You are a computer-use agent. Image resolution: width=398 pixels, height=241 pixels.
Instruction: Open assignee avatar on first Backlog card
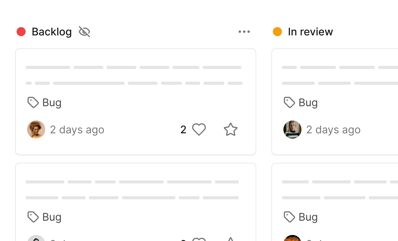(36, 130)
